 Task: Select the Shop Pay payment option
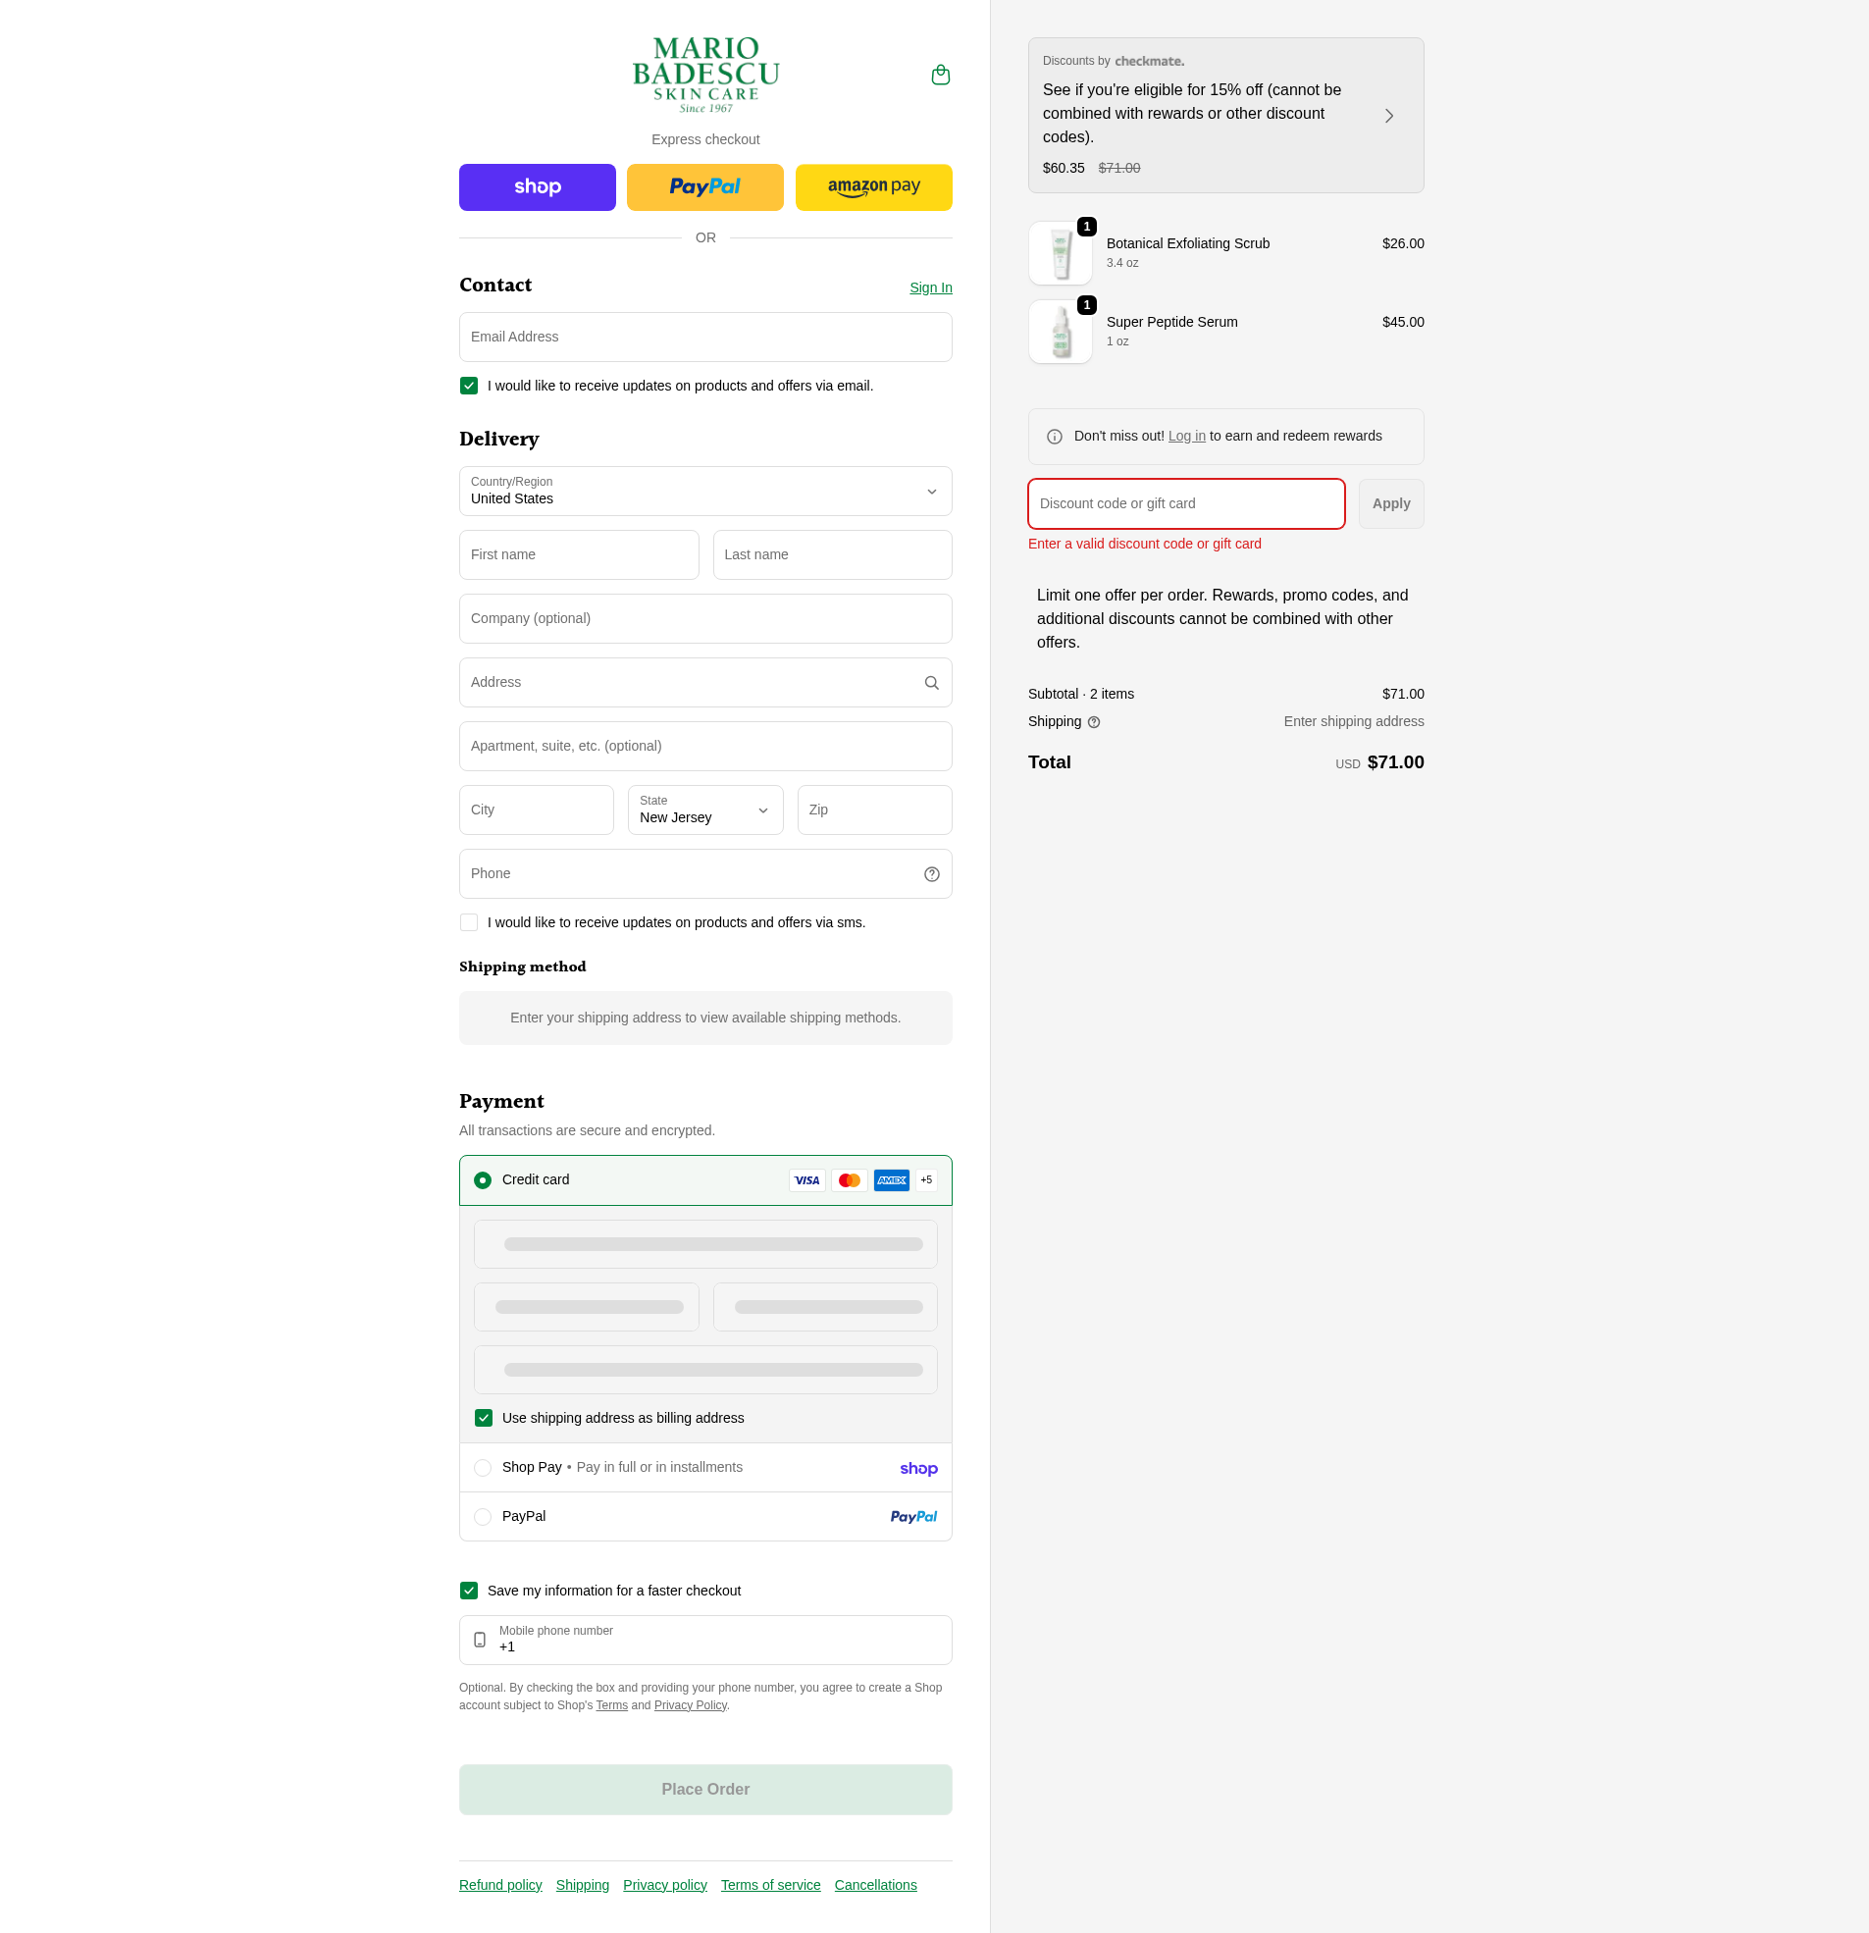coord(705,1468)
